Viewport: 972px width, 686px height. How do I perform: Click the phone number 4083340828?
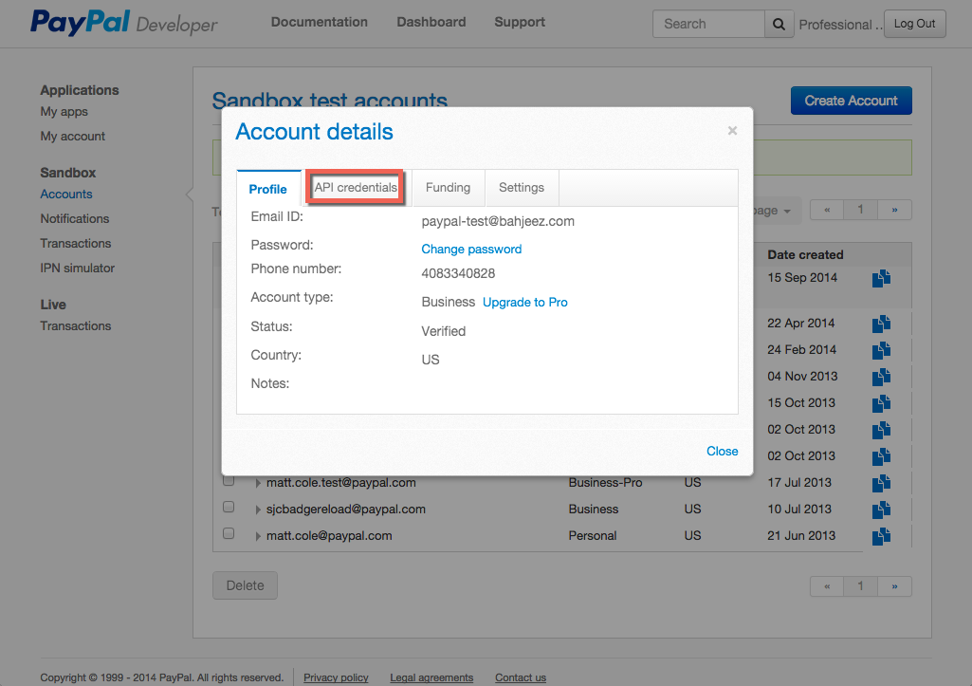pos(458,273)
